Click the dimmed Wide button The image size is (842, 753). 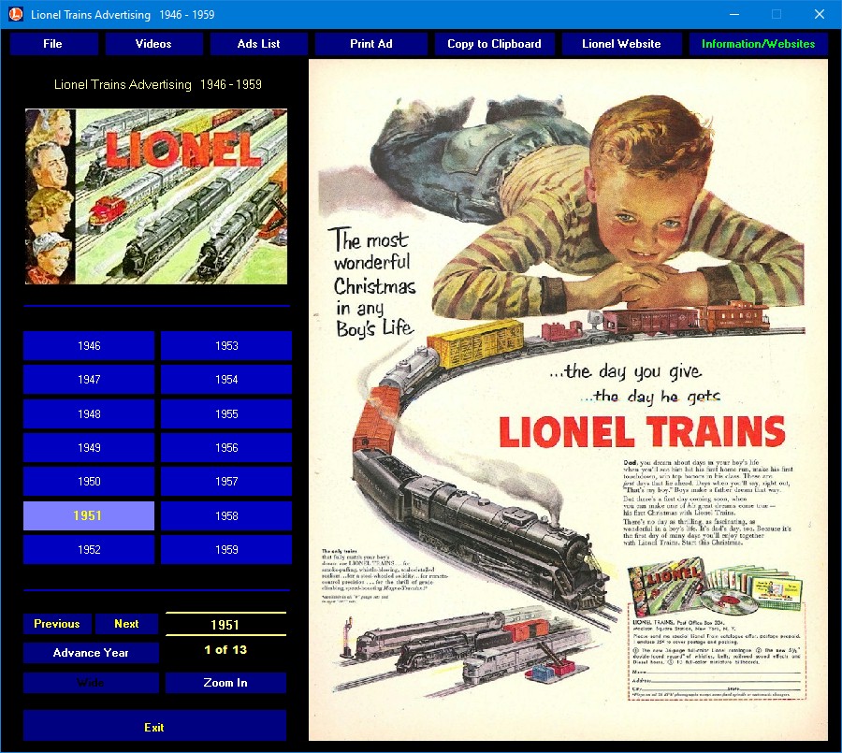(91, 683)
